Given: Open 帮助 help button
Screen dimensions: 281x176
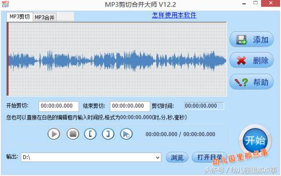Looking at the screenshot, I should [252, 82].
